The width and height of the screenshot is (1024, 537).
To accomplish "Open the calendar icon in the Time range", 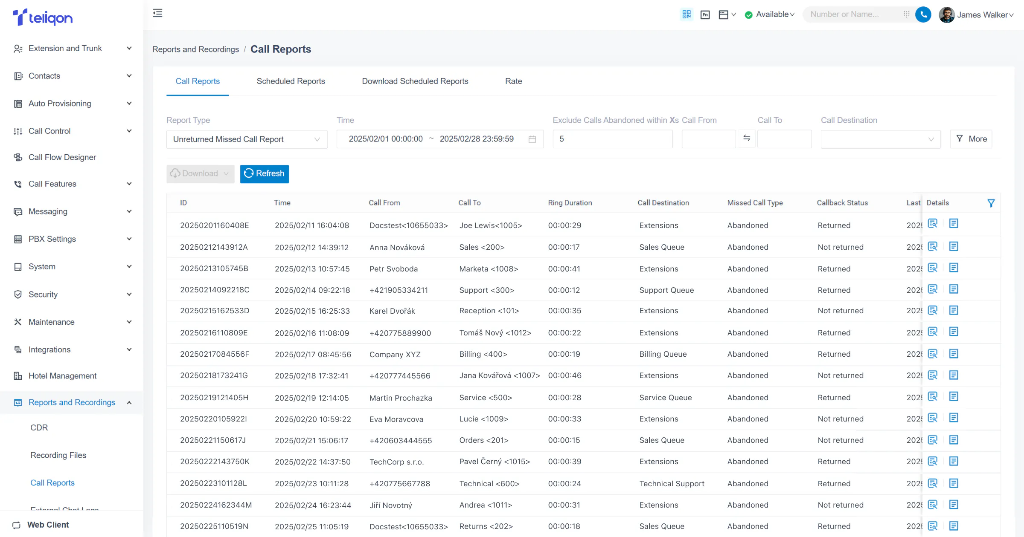I will [532, 139].
